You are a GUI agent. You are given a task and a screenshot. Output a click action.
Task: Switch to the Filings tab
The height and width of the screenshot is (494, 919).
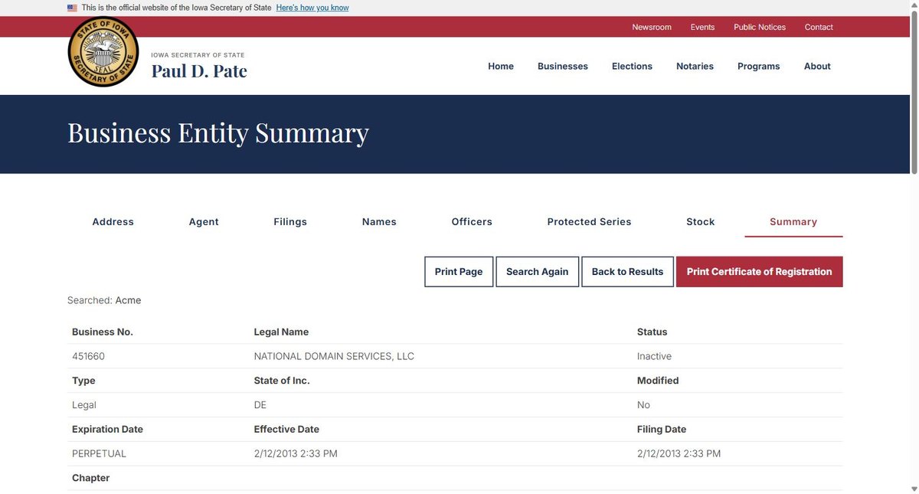coord(290,222)
